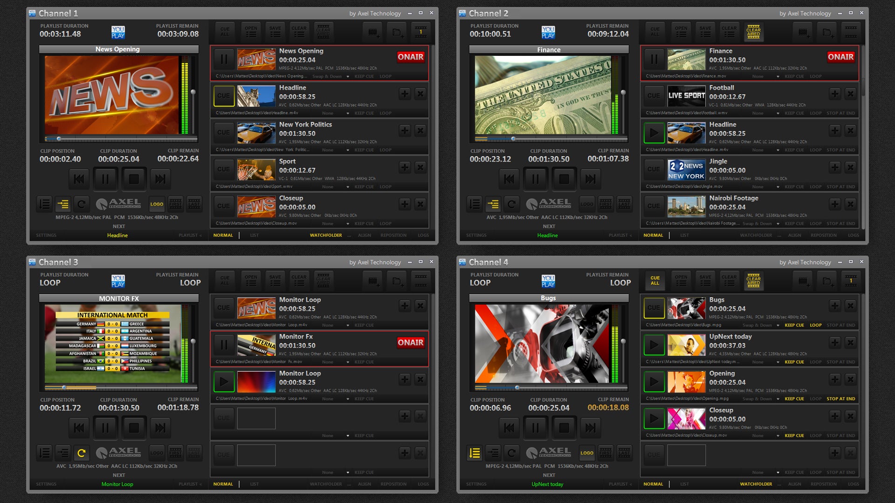The width and height of the screenshot is (895, 503).
Task: Click Clear Aired in Channel 2 toolbar
Action: pos(753,32)
